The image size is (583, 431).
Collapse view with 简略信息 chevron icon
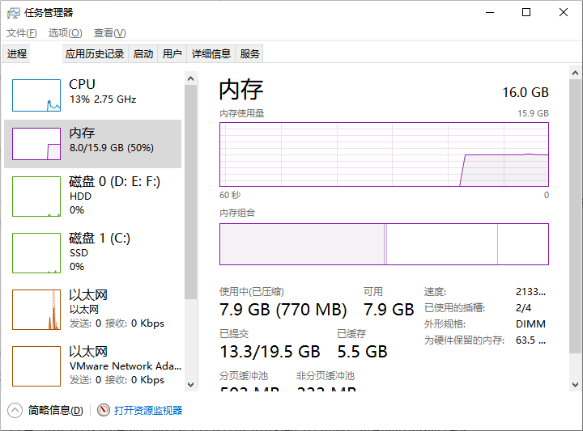pyautogui.click(x=15, y=410)
